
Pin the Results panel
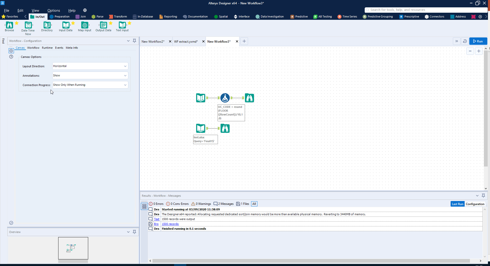point(483,195)
